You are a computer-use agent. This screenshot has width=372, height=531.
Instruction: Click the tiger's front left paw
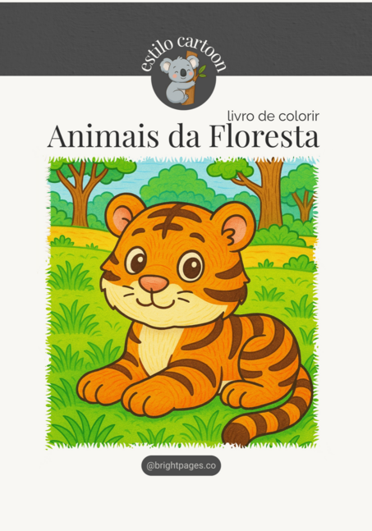tap(99, 386)
